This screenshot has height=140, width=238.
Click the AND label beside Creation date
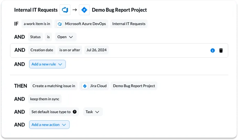(x=20, y=50)
